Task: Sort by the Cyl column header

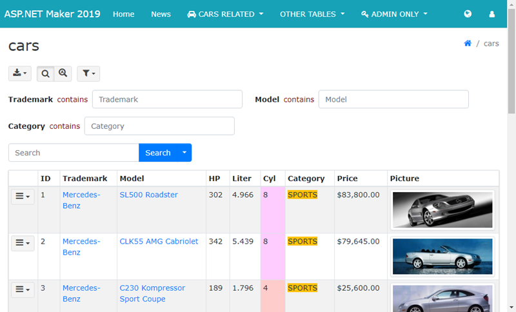Action: 269,178
